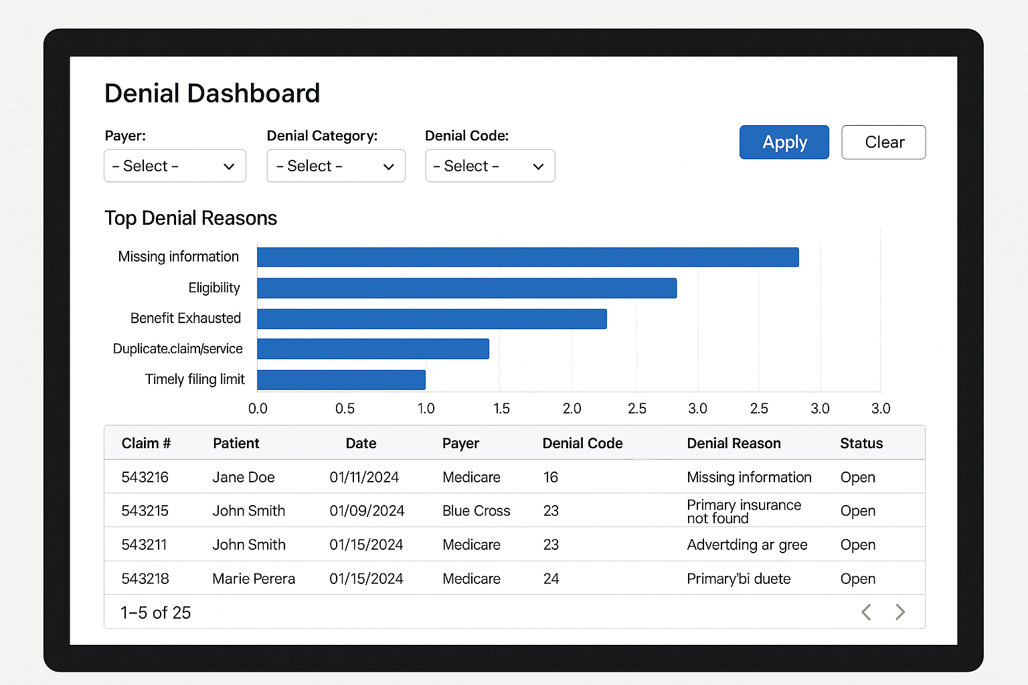
Task: Open the Payer dropdown
Action: (x=175, y=166)
